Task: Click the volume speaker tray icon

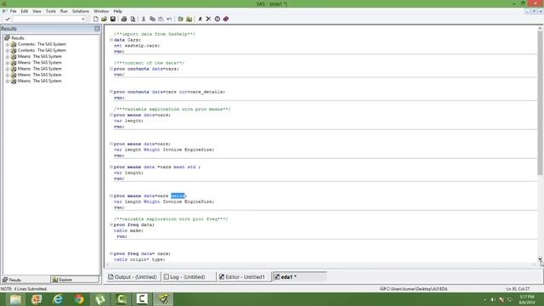Action: [x=493, y=299]
